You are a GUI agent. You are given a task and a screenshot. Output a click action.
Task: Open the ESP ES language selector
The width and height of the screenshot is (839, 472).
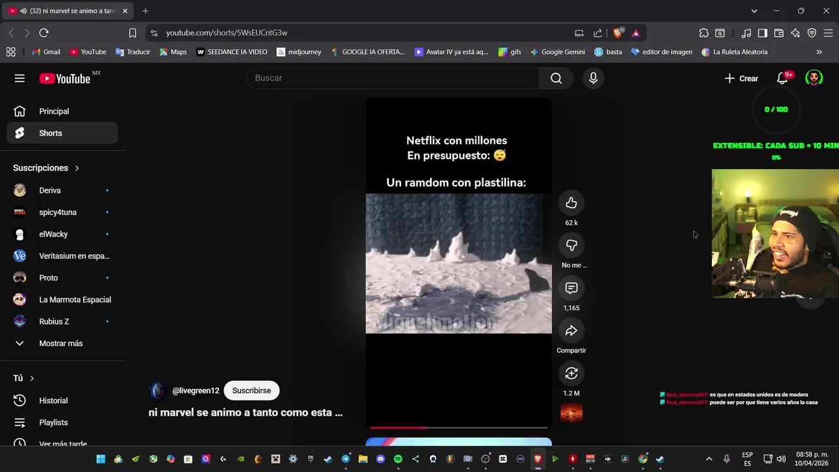click(747, 459)
